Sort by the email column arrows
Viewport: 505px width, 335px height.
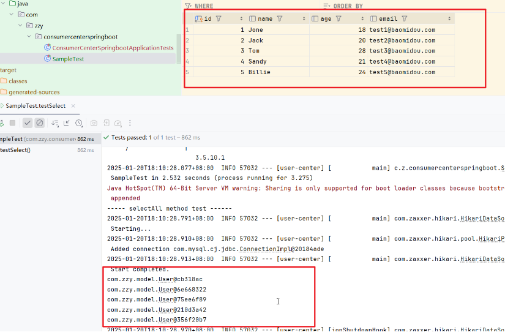pyautogui.click(x=449, y=19)
